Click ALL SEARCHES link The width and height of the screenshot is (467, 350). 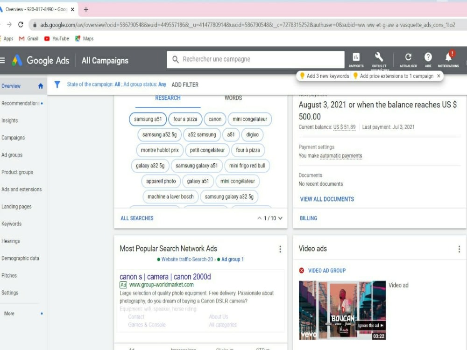coord(137,218)
